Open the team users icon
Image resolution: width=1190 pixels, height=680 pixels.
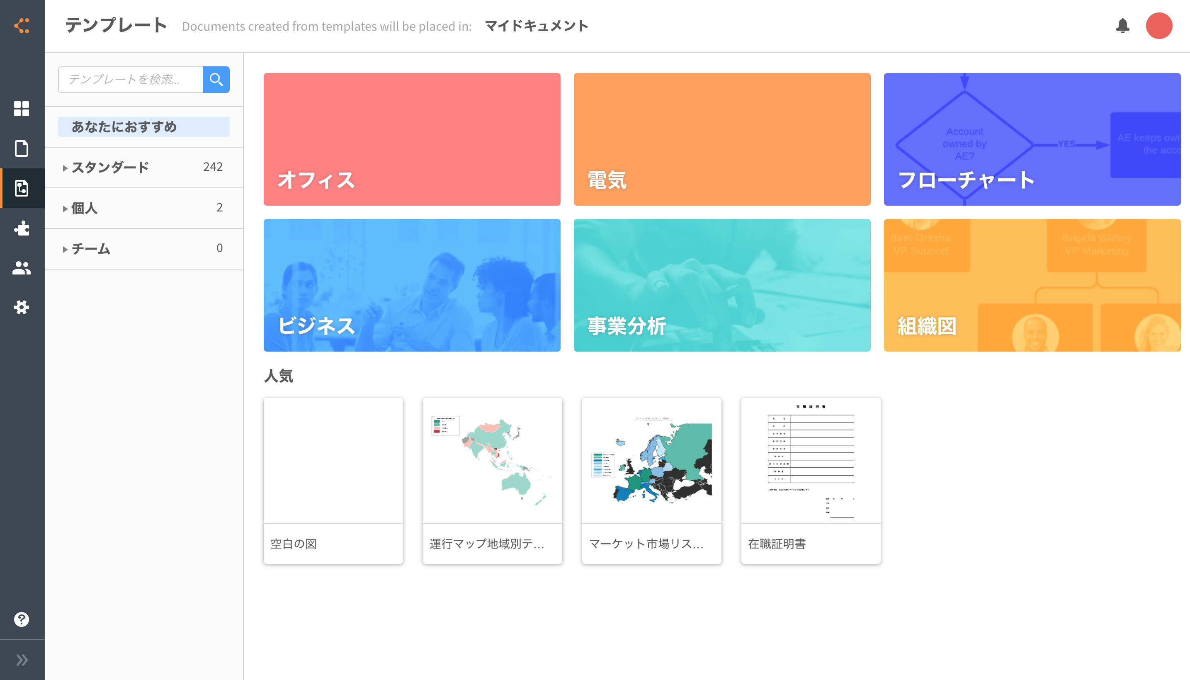[x=22, y=268]
